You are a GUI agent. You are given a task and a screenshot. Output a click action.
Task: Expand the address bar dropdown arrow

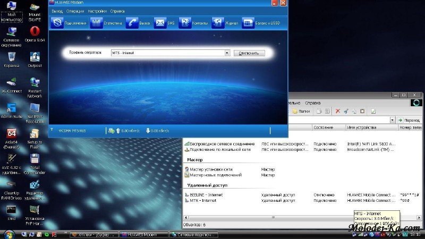point(393,121)
